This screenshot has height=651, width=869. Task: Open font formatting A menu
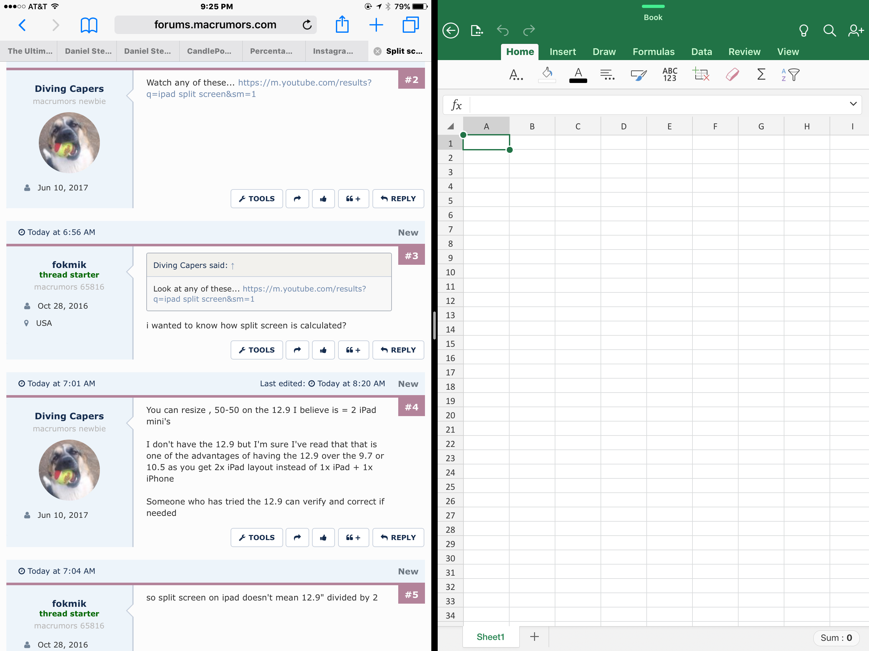coord(515,74)
